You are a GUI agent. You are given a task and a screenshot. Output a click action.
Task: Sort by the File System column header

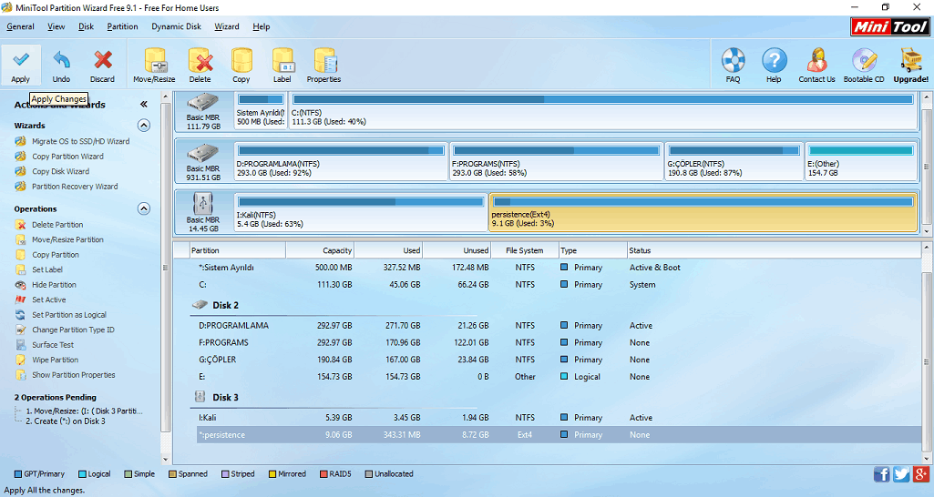click(525, 250)
